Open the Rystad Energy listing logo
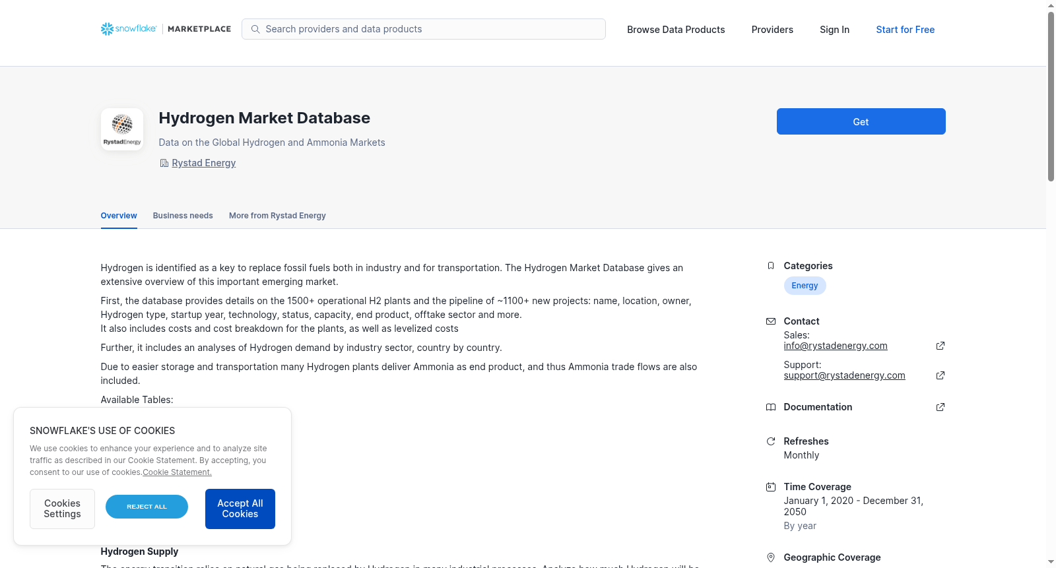This screenshot has width=1056, height=568. pyautogui.click(x=122, y=129)
